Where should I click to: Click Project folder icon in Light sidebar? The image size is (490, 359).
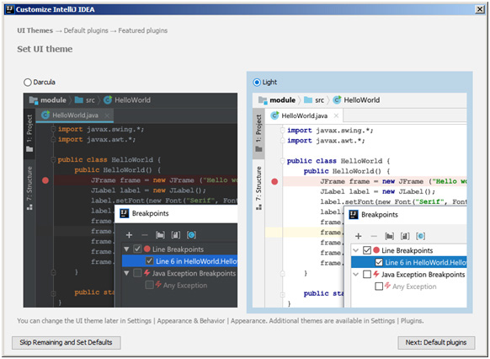tap(258, 149)
